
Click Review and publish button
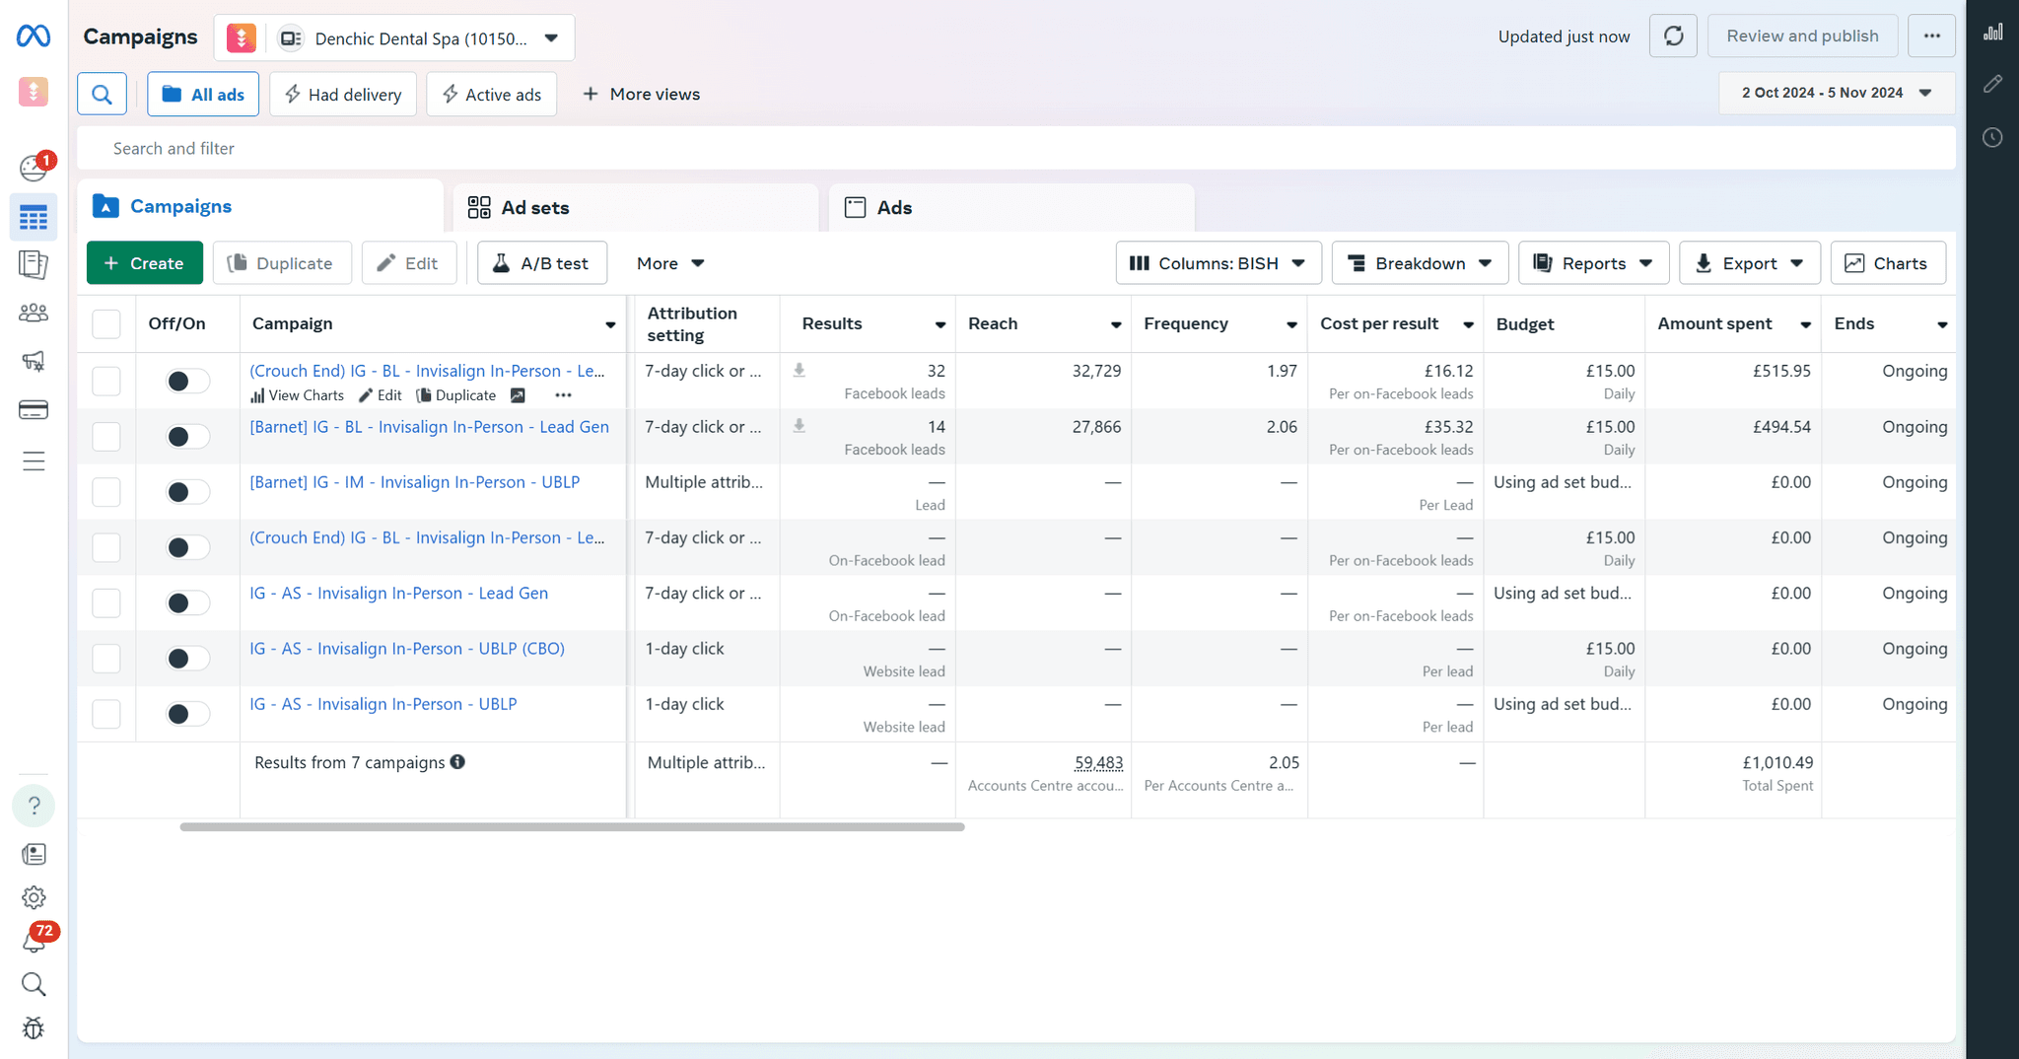click(x=1802, y=36)
